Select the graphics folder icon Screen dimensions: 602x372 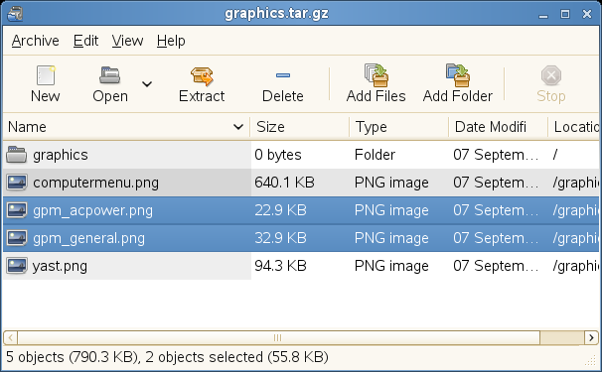click(17, 155)
